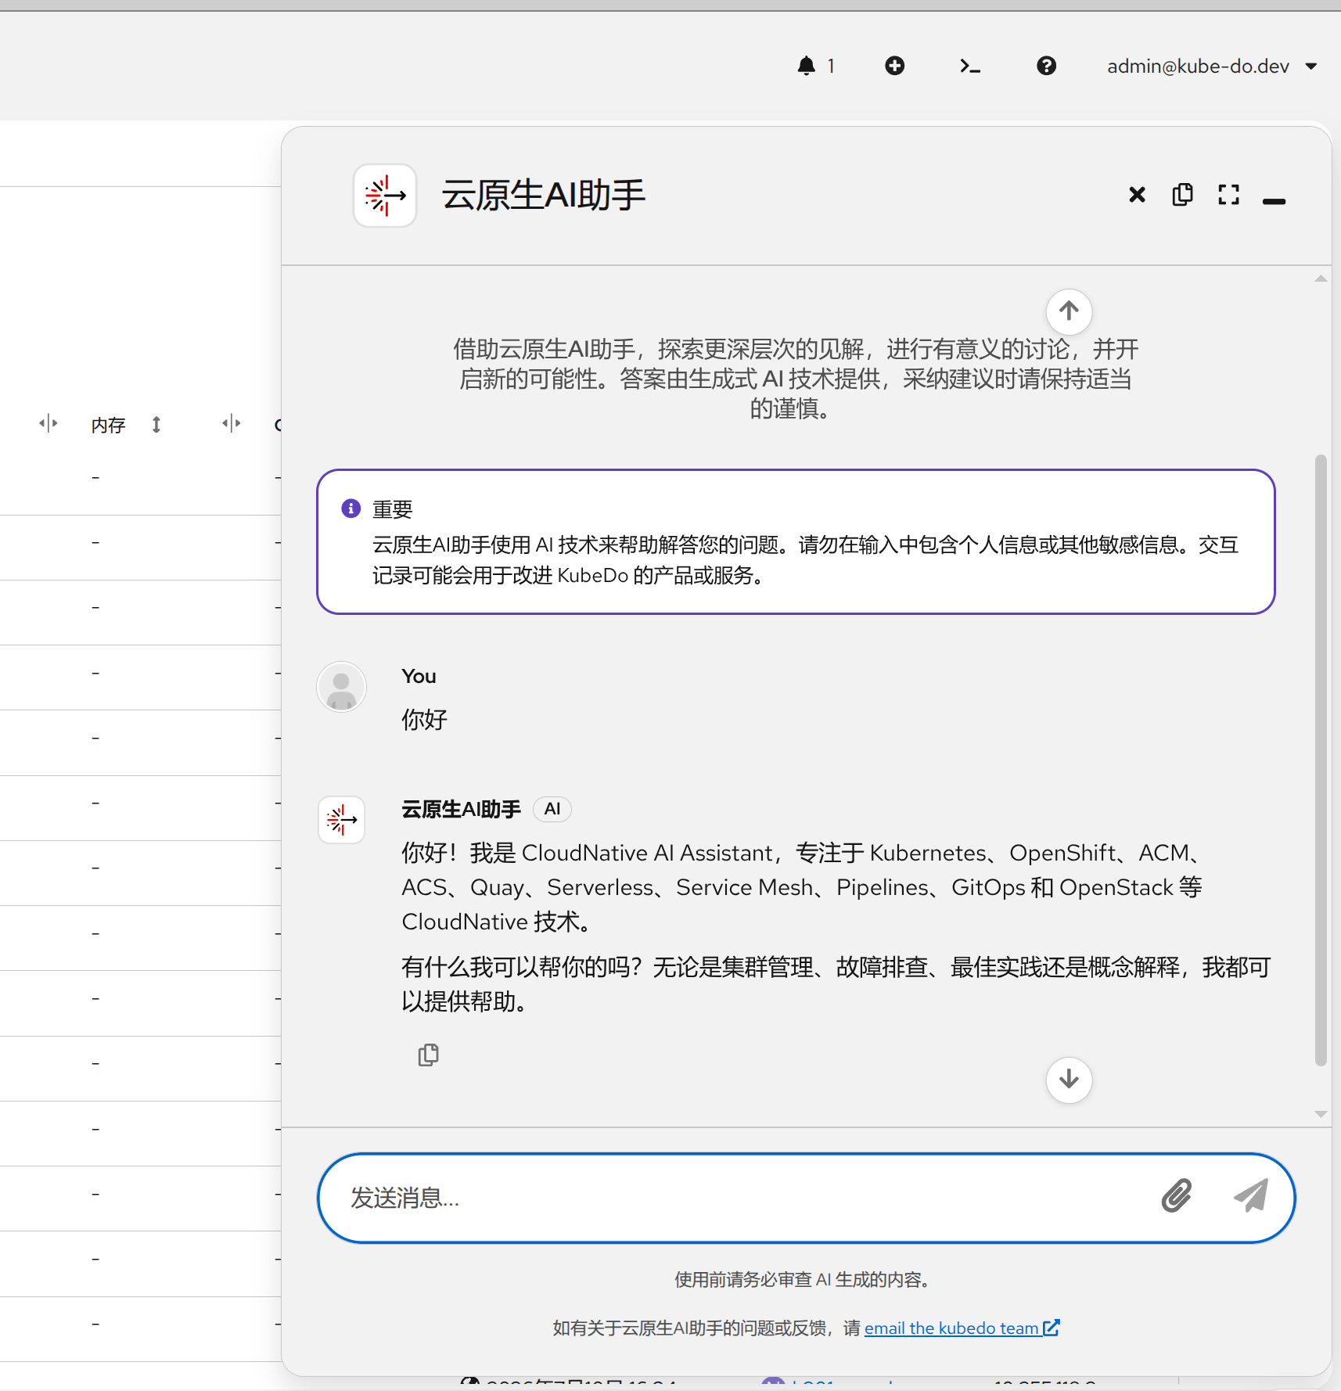Click the chat panel vertical scrollbar
The width and height of the screenshot is (1341, 1391).
(1321, 759)
